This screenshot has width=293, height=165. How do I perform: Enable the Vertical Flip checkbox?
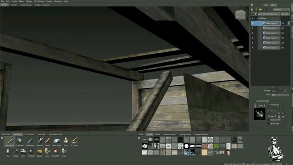(x=269, y=124)
